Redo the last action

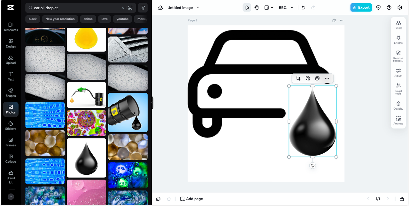tap(313, 8)
